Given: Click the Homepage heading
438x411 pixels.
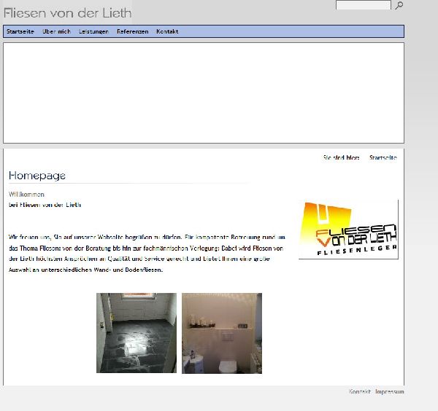Looking at the screenshot, I should click(x=37, y=176).
